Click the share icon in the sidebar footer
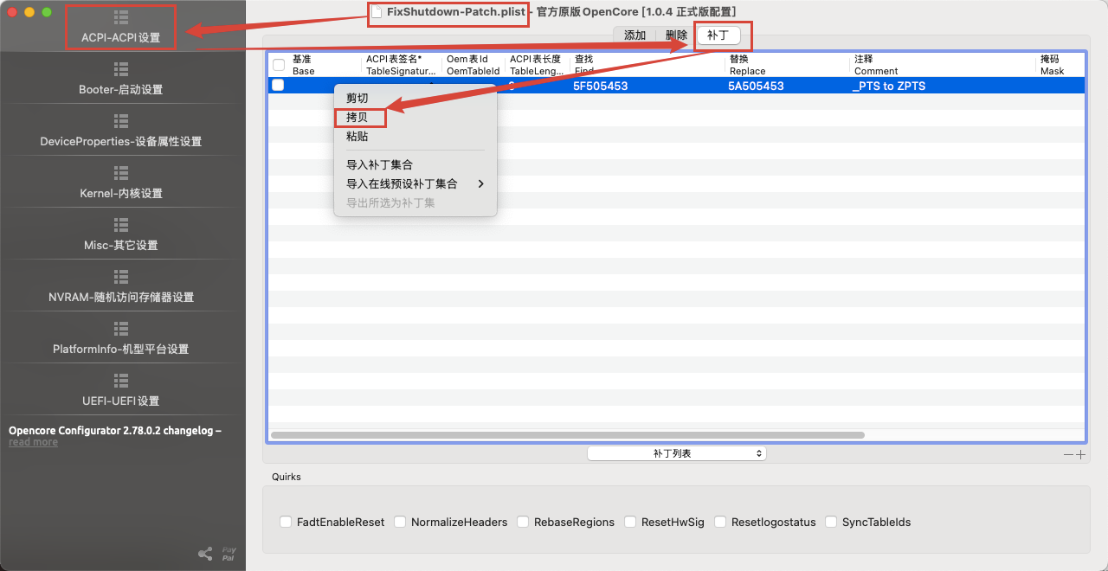The height and width of the screenshot is (571, 1108). point(205,554)
